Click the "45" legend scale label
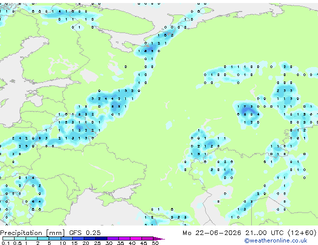The width and height of the screenshot is (318, 245). [x=143, y=243]
